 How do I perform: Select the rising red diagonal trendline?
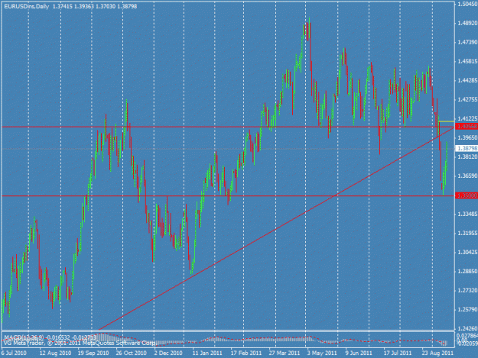click(x=276, y=229)
